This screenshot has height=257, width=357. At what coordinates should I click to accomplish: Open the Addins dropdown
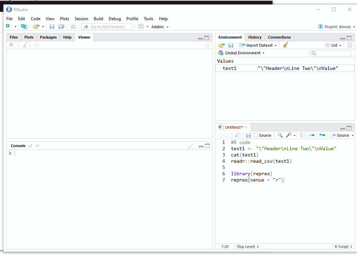pos(160,27)
